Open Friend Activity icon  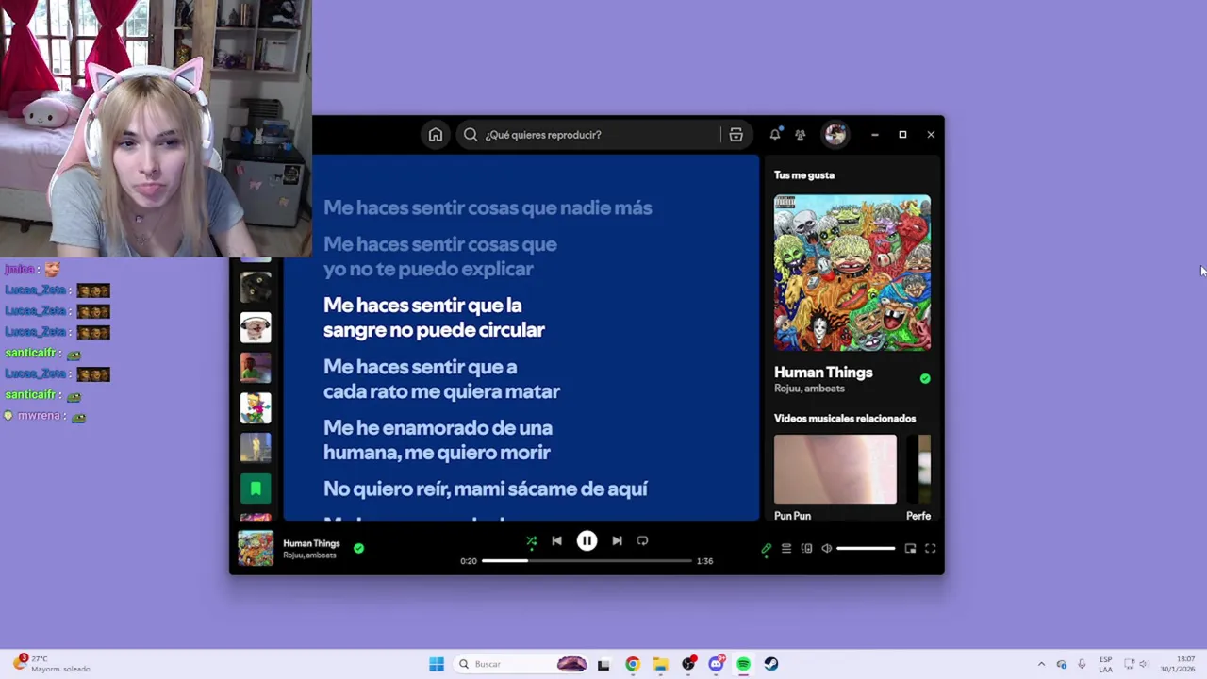[x=801, y=135]
